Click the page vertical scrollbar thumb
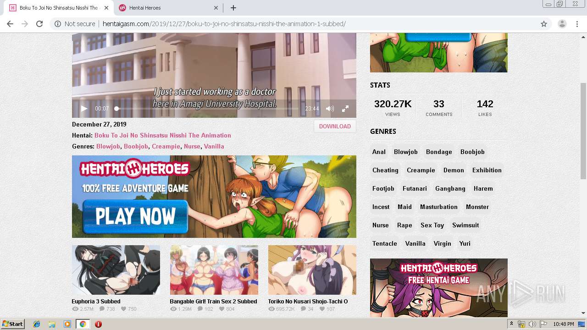This screenshot has width=587, height=330. [583, 131]
